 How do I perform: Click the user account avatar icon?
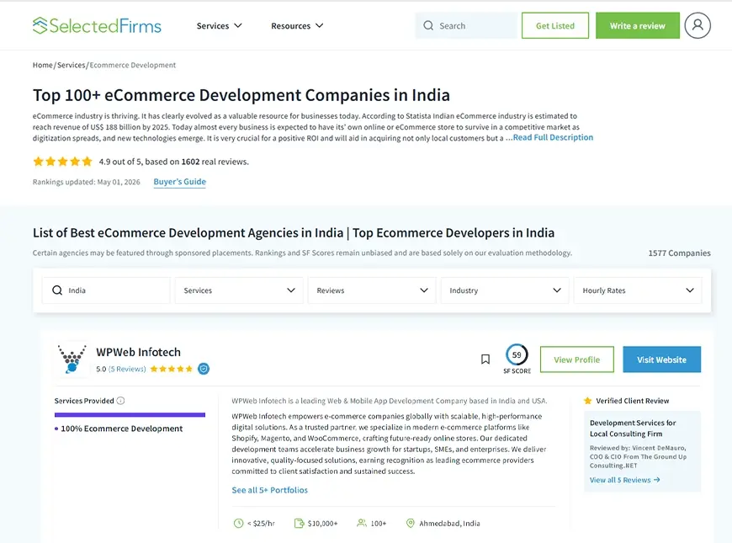click(x=698, y=25)
